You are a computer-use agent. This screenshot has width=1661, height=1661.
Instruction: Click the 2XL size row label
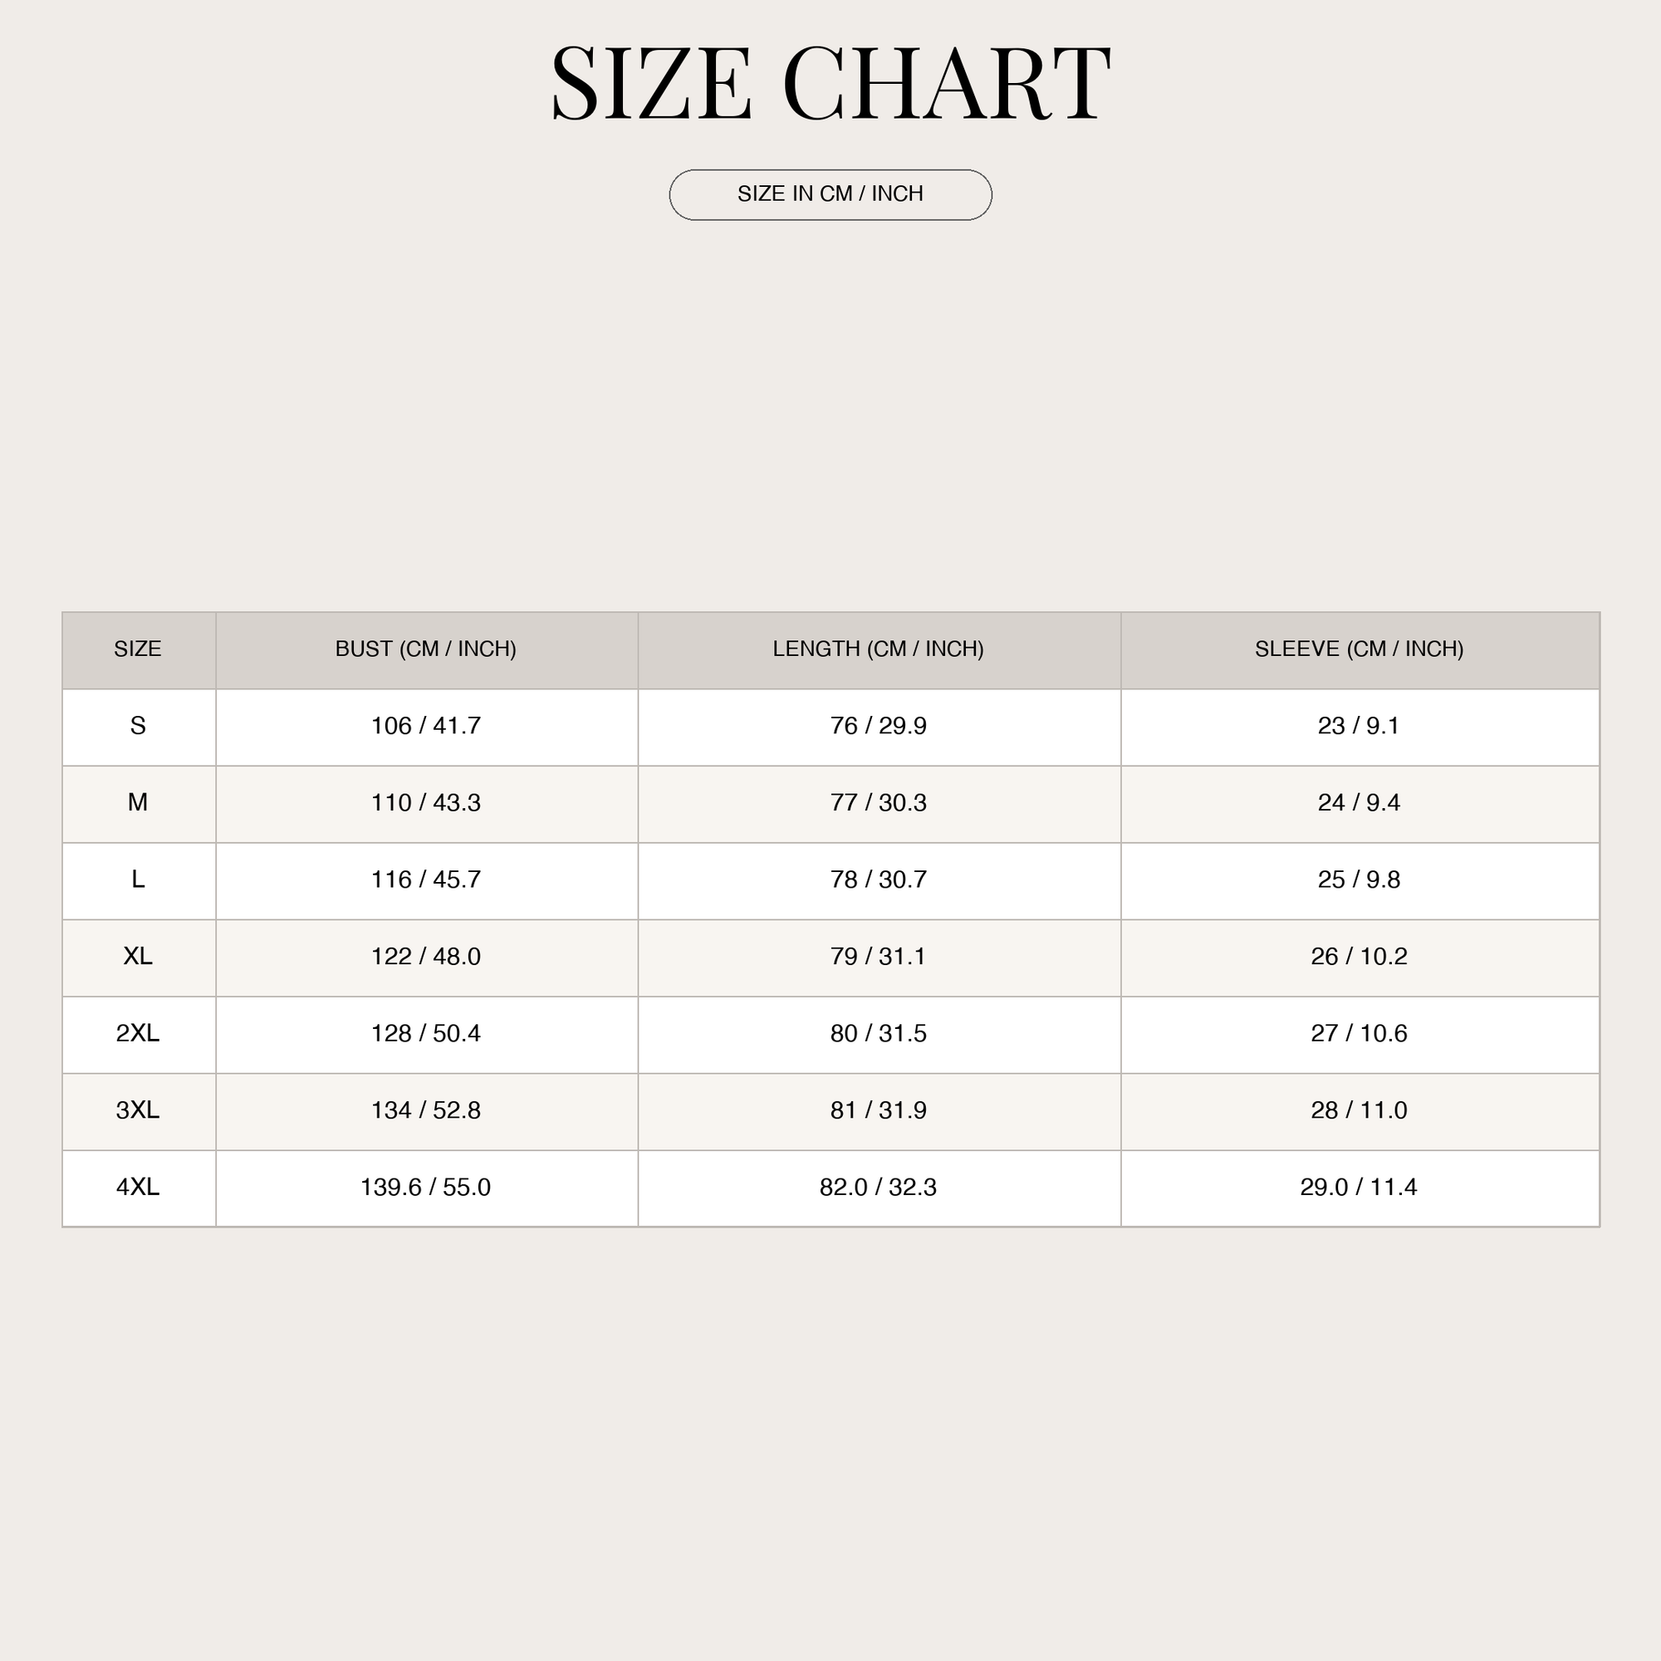pyautogui.click(x=138, y=1033)
